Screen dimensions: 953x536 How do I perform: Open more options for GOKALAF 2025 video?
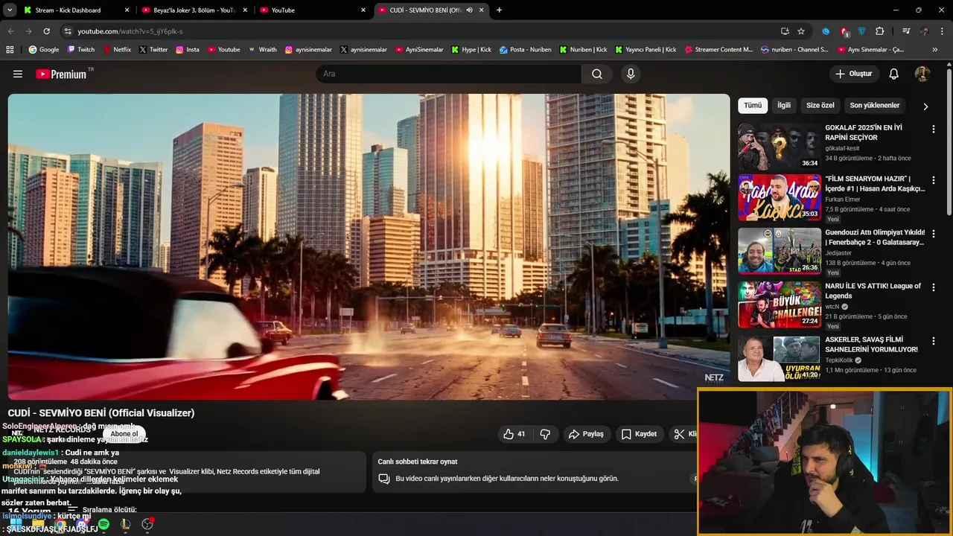pyautogui.click(x=933, y=129)
